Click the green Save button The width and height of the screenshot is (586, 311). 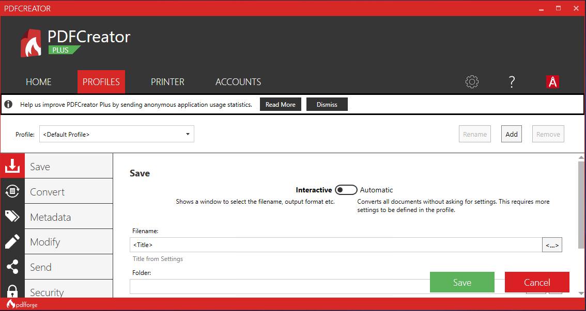point(462,282)
